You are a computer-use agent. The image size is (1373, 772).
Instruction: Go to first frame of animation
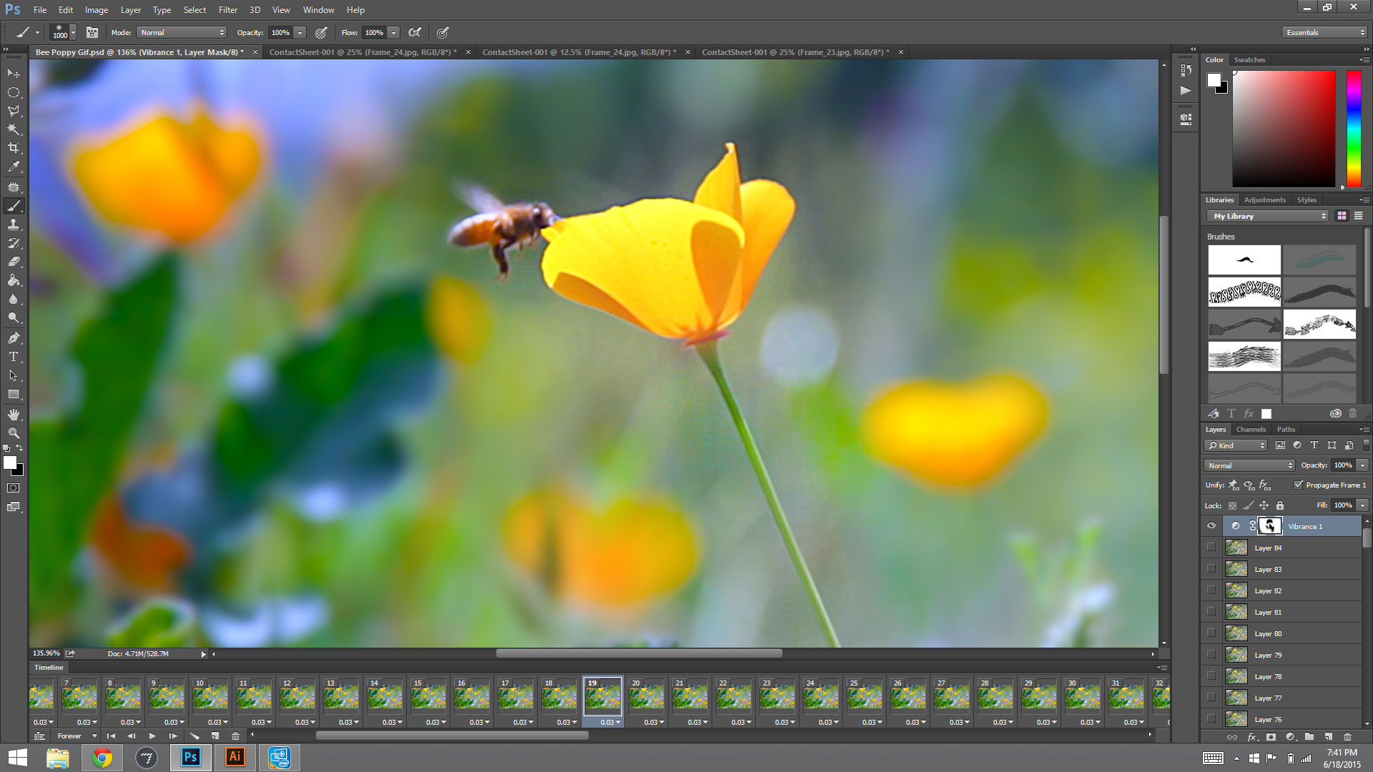[111, 736]
